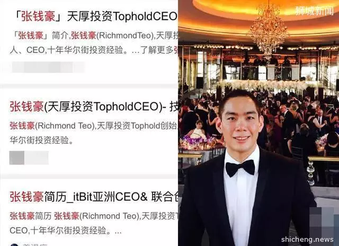Click the snippet line 人、CEO,十年华尔街投资经验
The image size is (339, 246).
94,50
